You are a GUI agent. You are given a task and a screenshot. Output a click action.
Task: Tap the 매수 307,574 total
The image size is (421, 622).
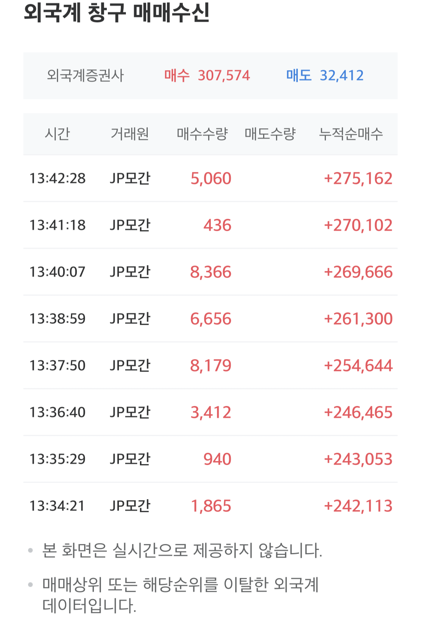pyautogui.click(x=207, y=75)
